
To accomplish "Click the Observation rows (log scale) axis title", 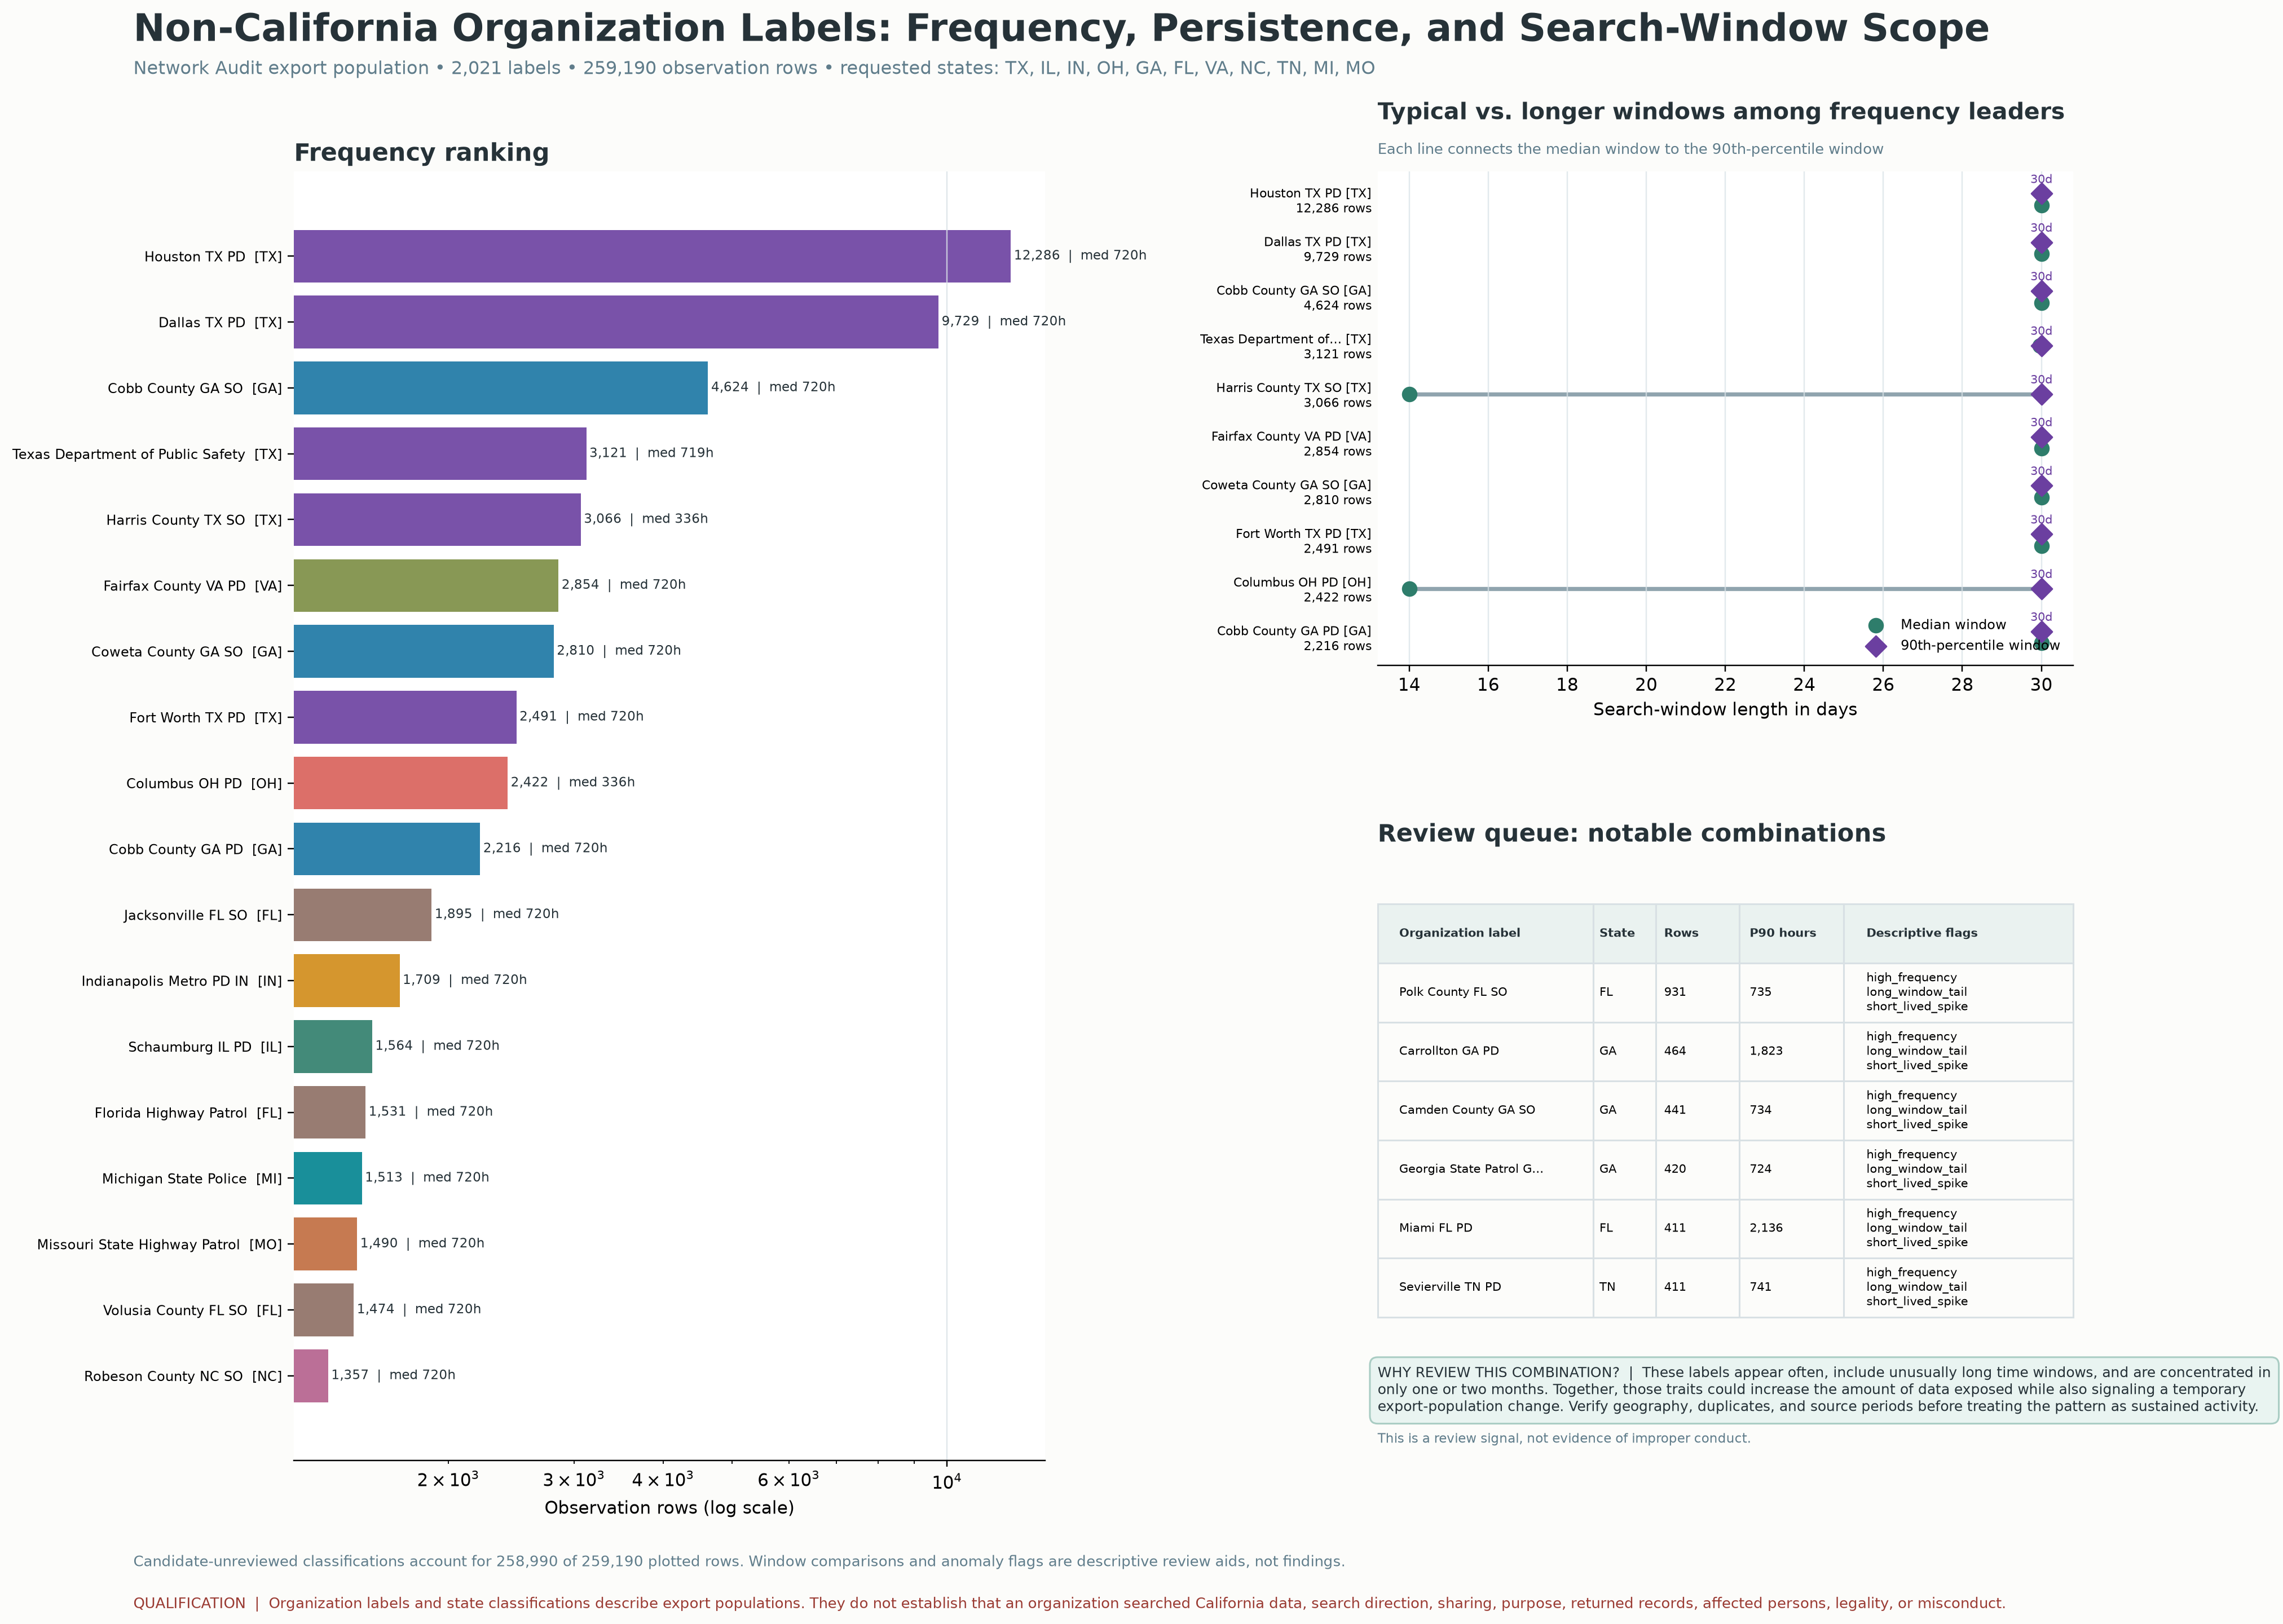I will 669,1508.
